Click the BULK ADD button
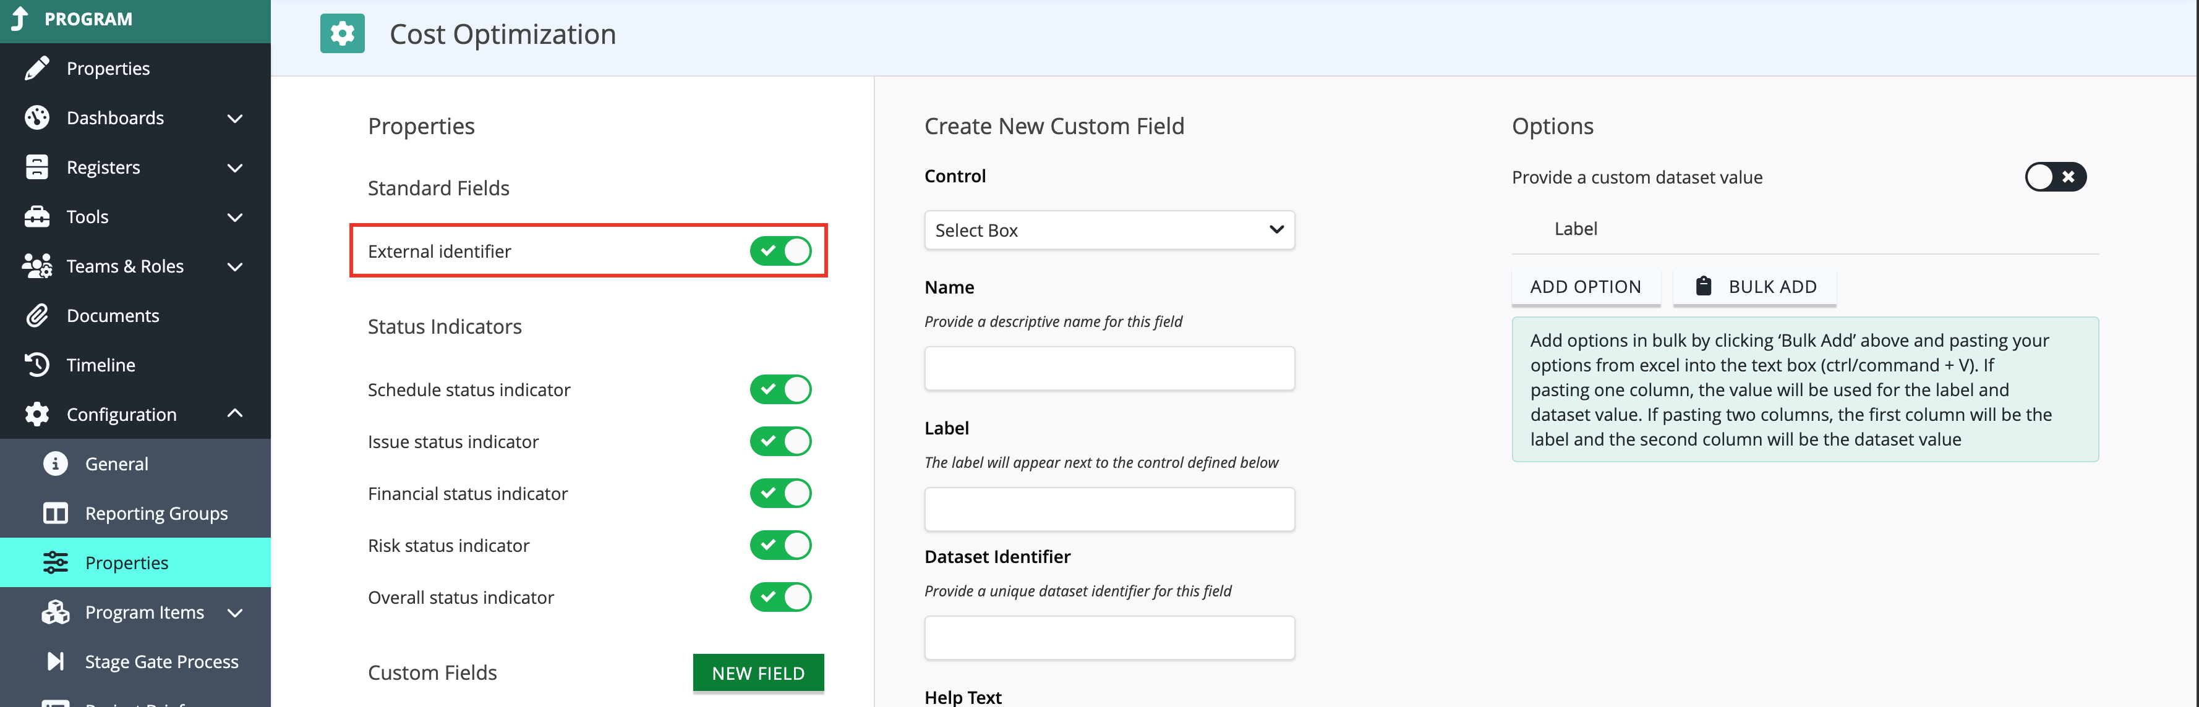The height and width of the screenshot is (707, 2199). pos(1754,287)
